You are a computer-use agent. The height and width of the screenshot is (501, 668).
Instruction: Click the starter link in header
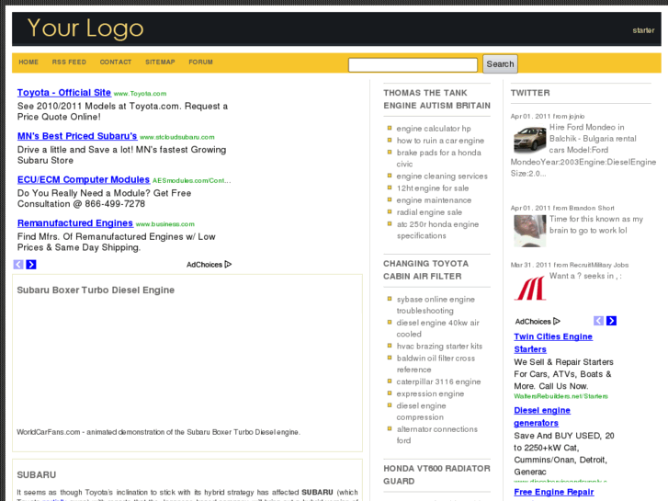click(643, 30)
